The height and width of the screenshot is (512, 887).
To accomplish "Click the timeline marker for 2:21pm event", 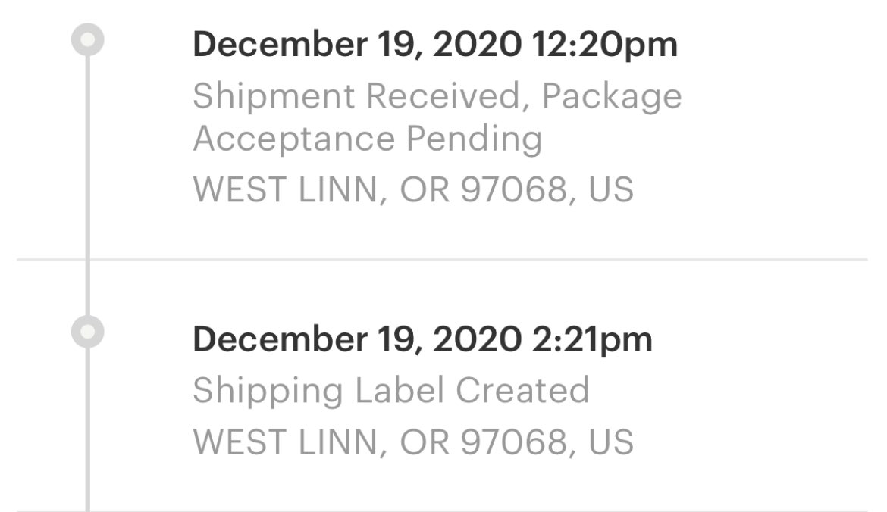I will pos(88,332).
